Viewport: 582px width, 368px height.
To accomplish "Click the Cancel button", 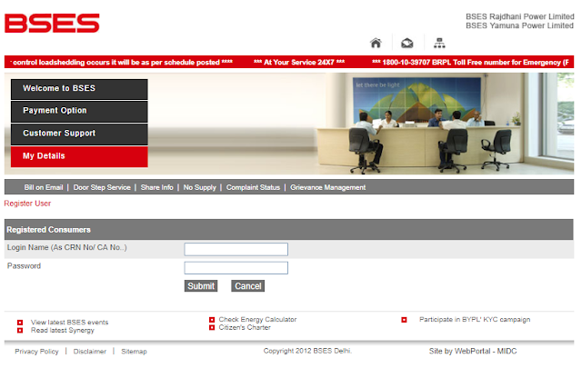I will [248, 286].
